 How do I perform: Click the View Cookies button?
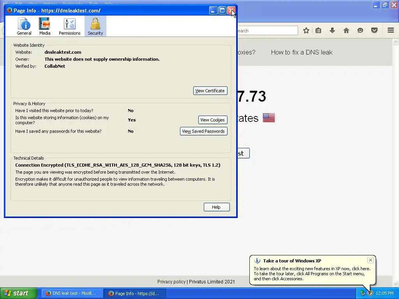point(213,120)
